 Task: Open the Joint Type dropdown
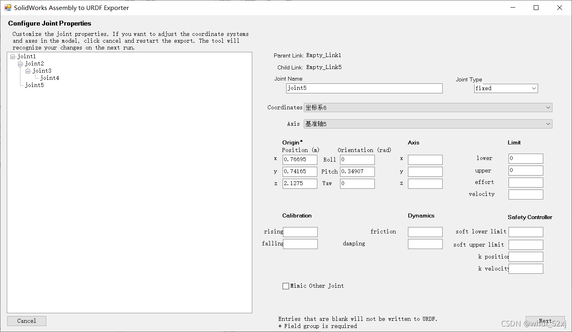tap(506, 88)
